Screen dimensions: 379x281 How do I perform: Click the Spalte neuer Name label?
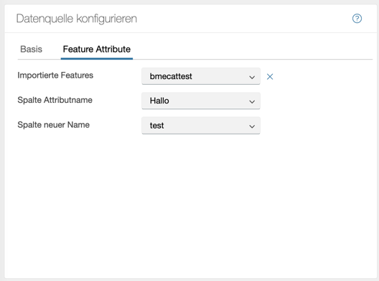(x=53, y=124)
